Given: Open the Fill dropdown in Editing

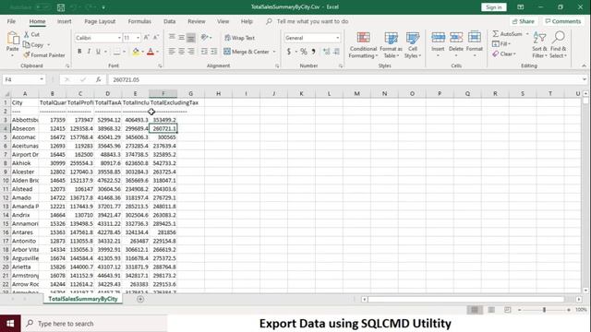Looking at the screenshot, I should [x=502, y=44].
